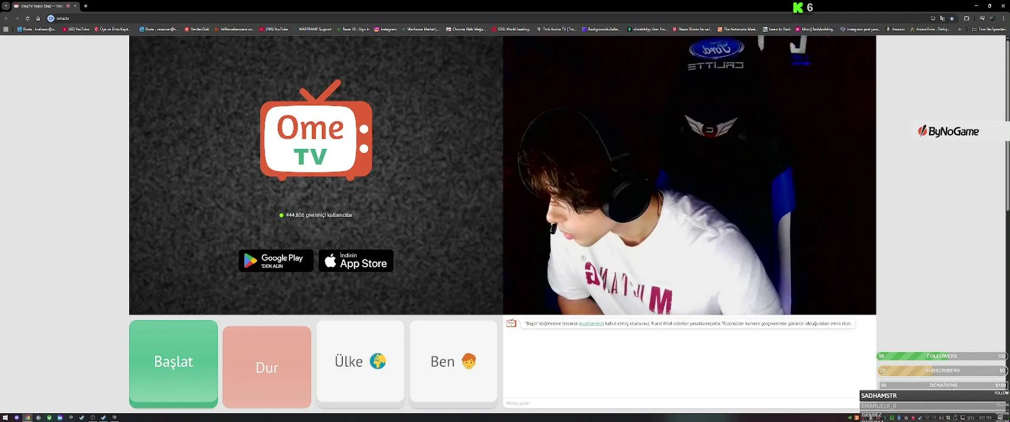Viewport: 1010px width, 422px height.
Task: Open the bookmarks bar apps grid icon
Action: (x=6, y=29)
